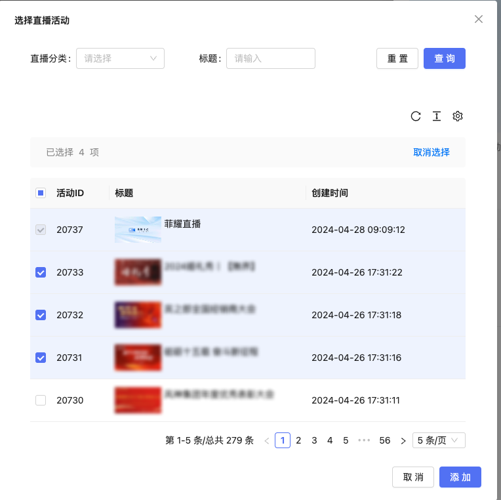This screenshot has height=500, width=501.
Task: Jump to page 56
Action: pyautogui.click(x=385, y=440)
